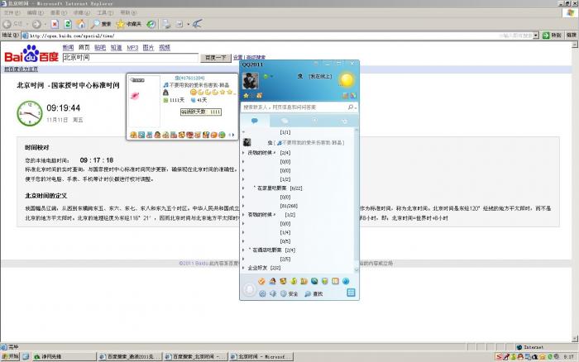579x362 pixels.
Task: Click the 新闻 link on Baidu
Action: [69, 48]
